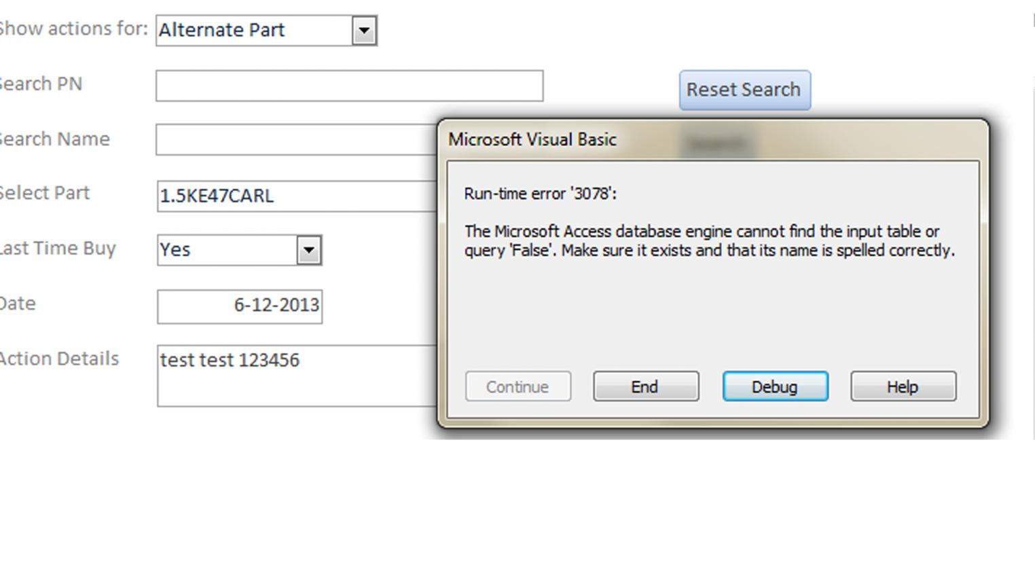Click the Date label
Image resolution: width=1035 pixels, height=582 pixels.
coord(18,304)
